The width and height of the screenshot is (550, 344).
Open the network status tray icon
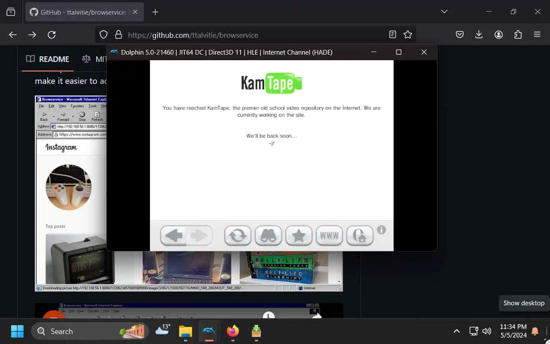click(474, 331)
